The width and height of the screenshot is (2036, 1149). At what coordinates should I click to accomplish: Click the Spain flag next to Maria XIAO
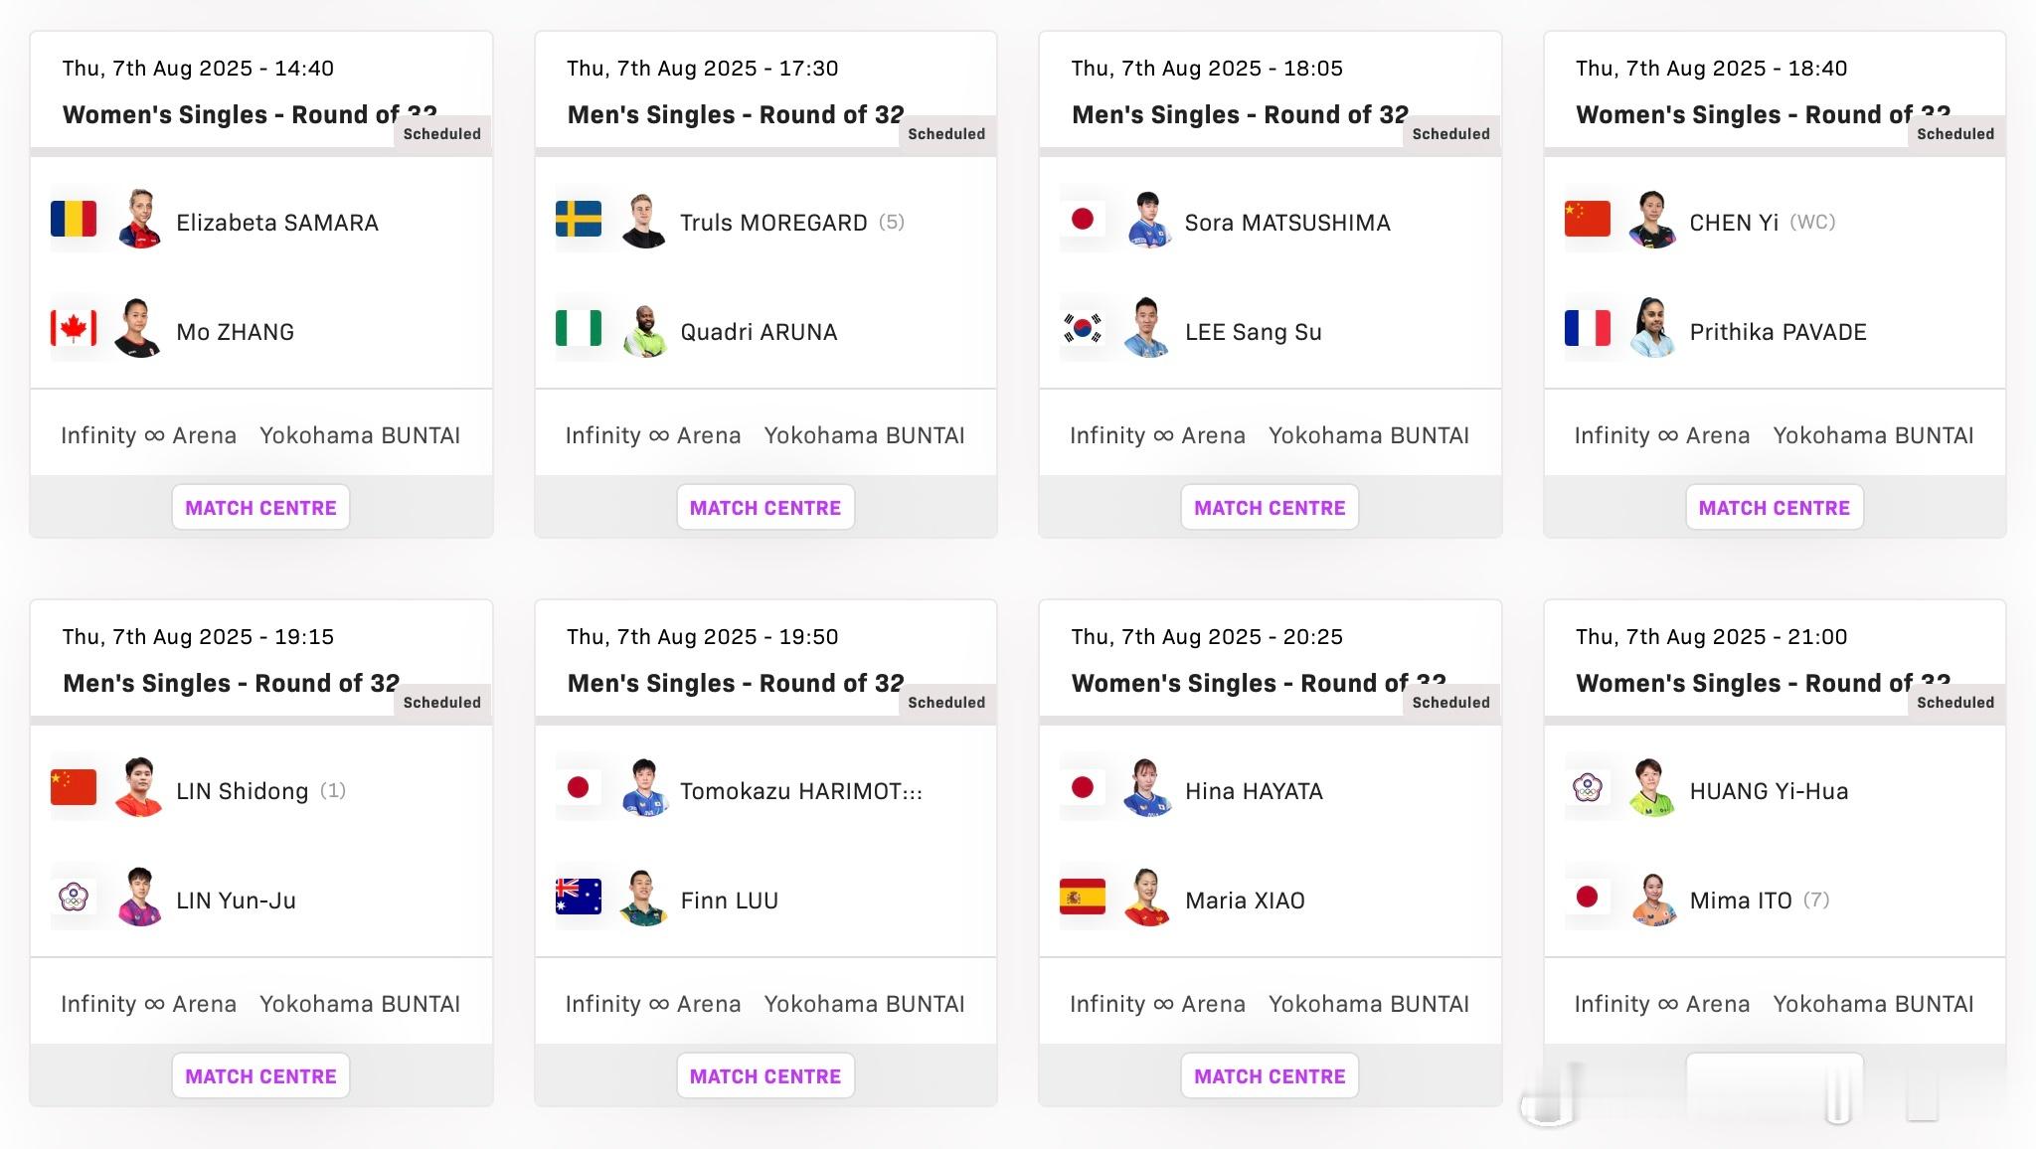point(1083,897)
